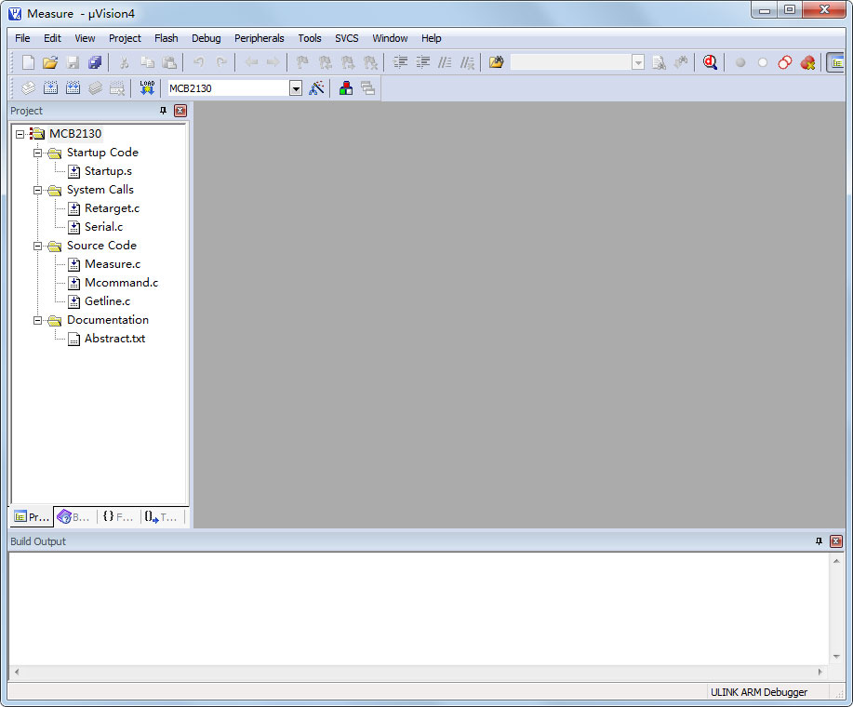Open the SVCS menu
This screenshot has width=853, height=707.
coord(347,38)
